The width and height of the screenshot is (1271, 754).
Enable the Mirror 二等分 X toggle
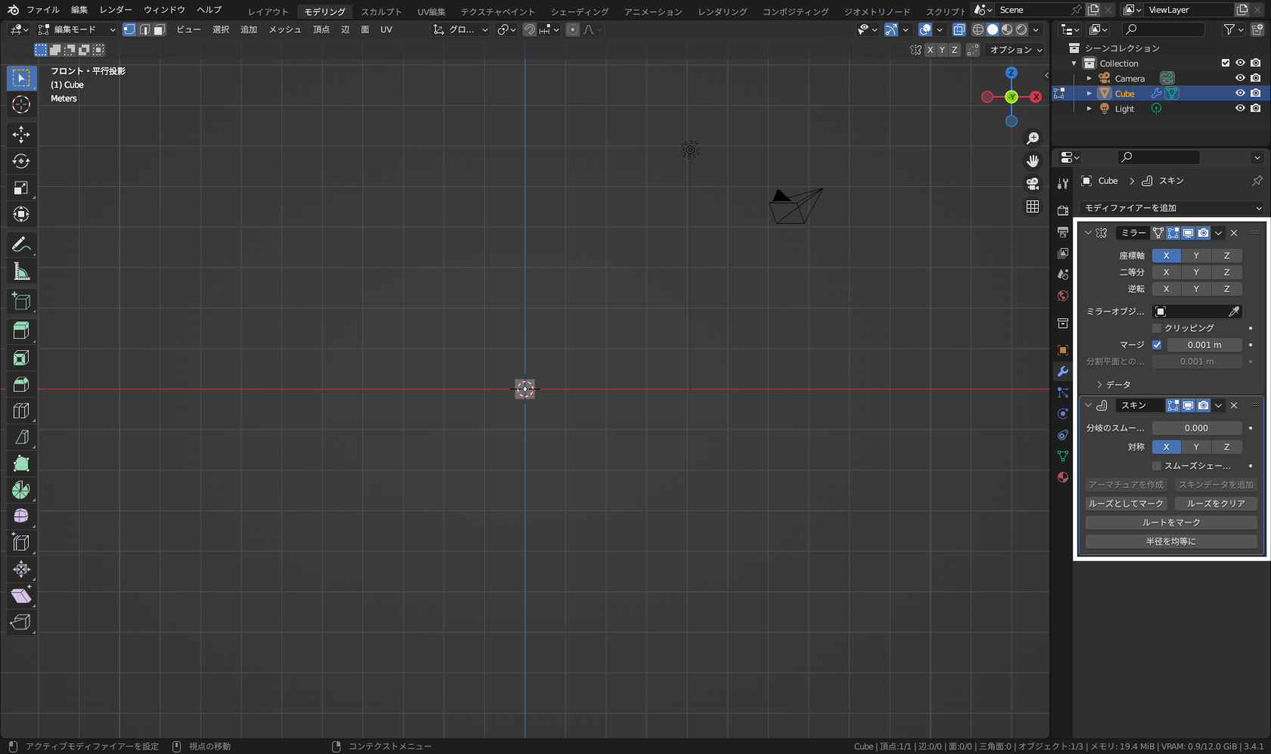[1167, 272]
